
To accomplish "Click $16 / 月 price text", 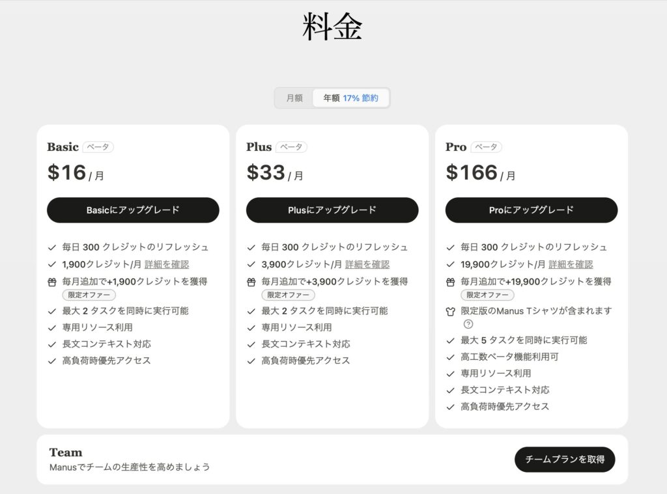I will click(76, 172).
